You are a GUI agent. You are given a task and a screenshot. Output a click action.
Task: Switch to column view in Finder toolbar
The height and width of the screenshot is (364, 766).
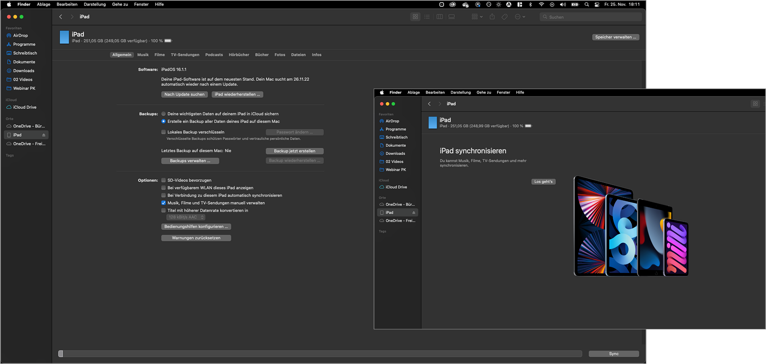click(x=439, y=17)
